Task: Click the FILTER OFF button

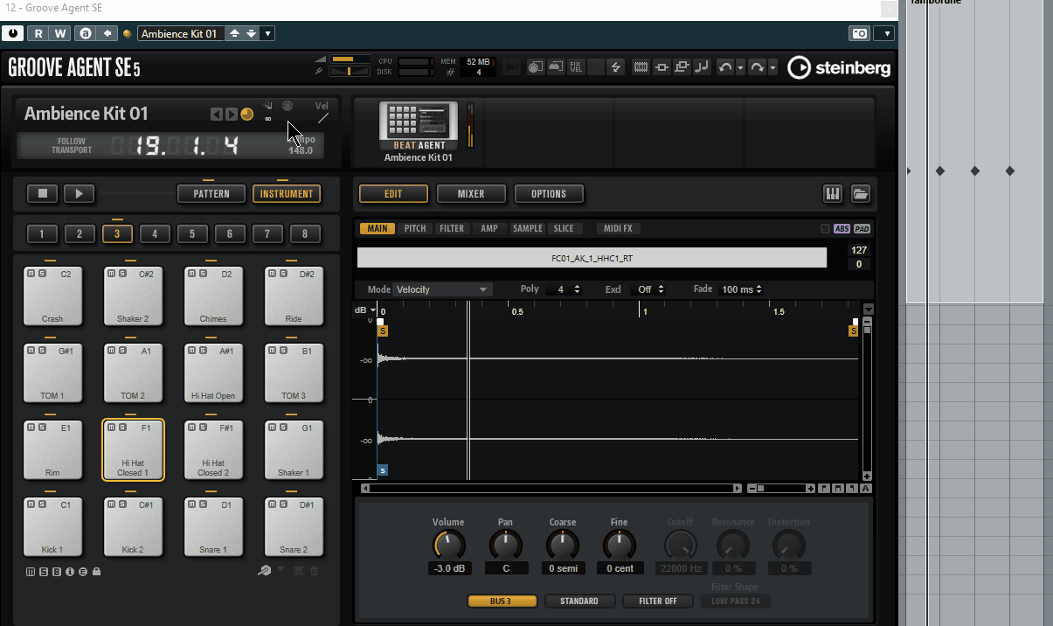Action: 657,601
